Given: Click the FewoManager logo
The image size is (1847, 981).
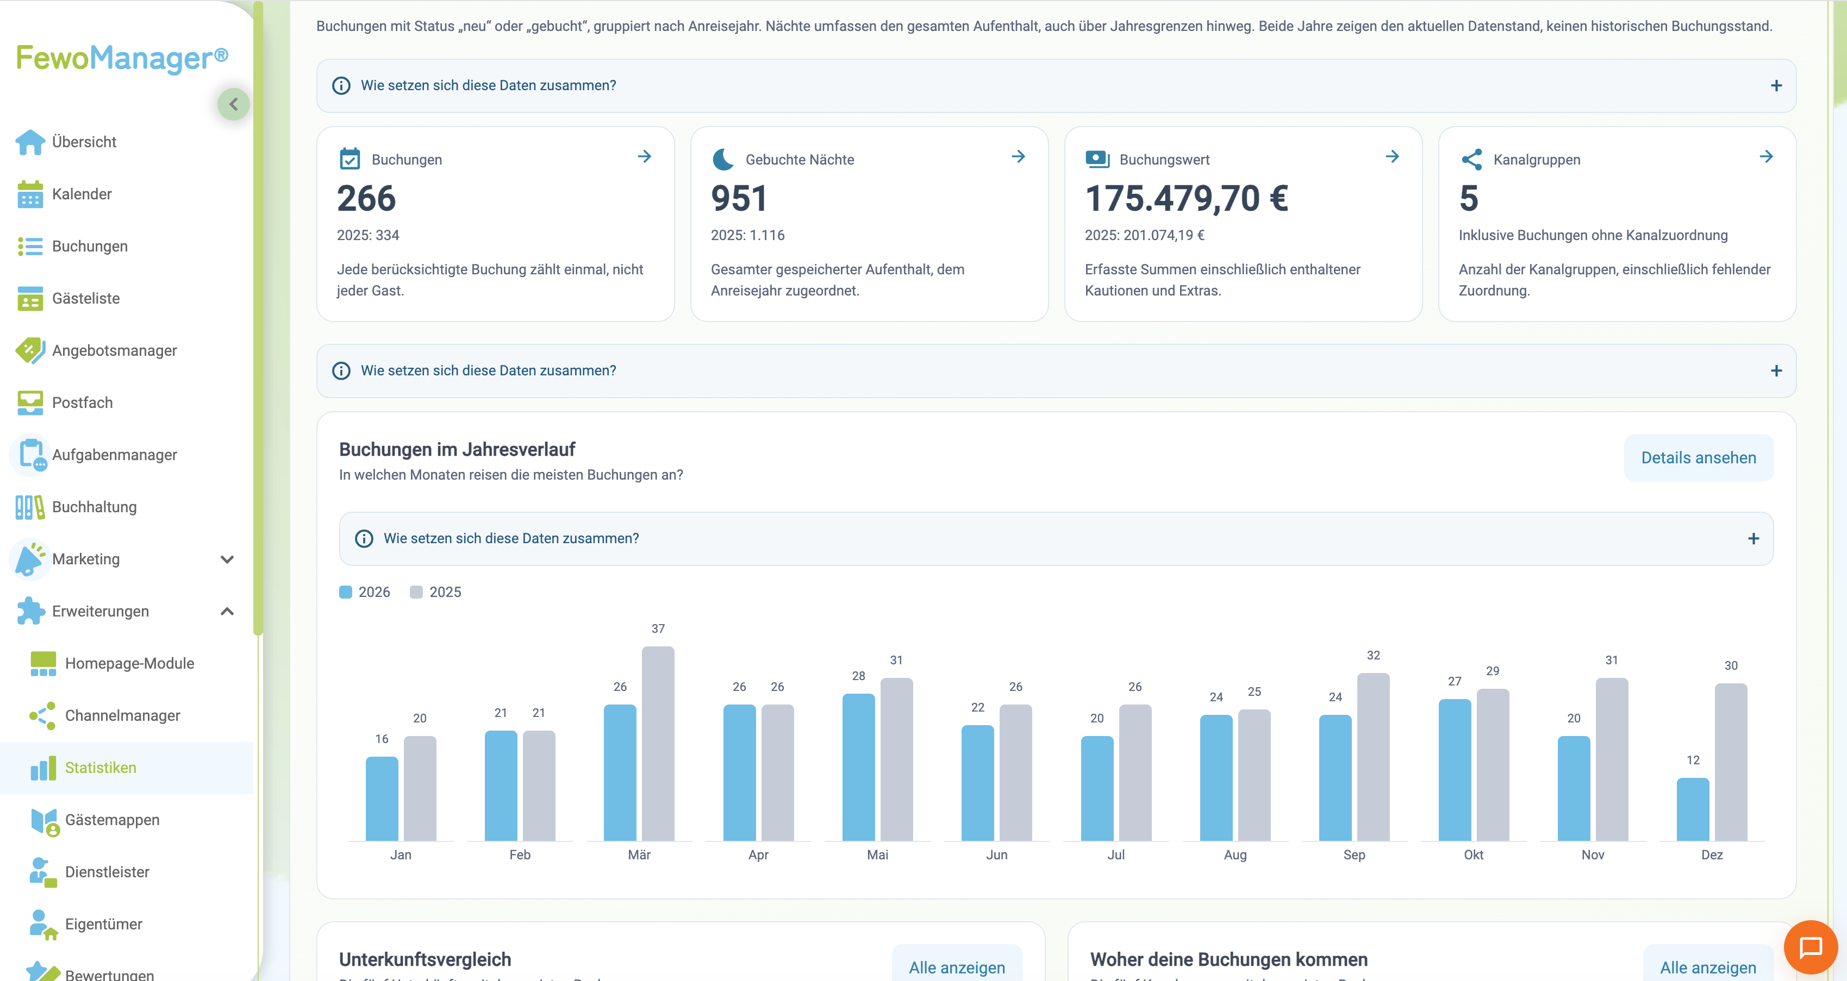Looking at the screenshot, I should click(122, 58).
